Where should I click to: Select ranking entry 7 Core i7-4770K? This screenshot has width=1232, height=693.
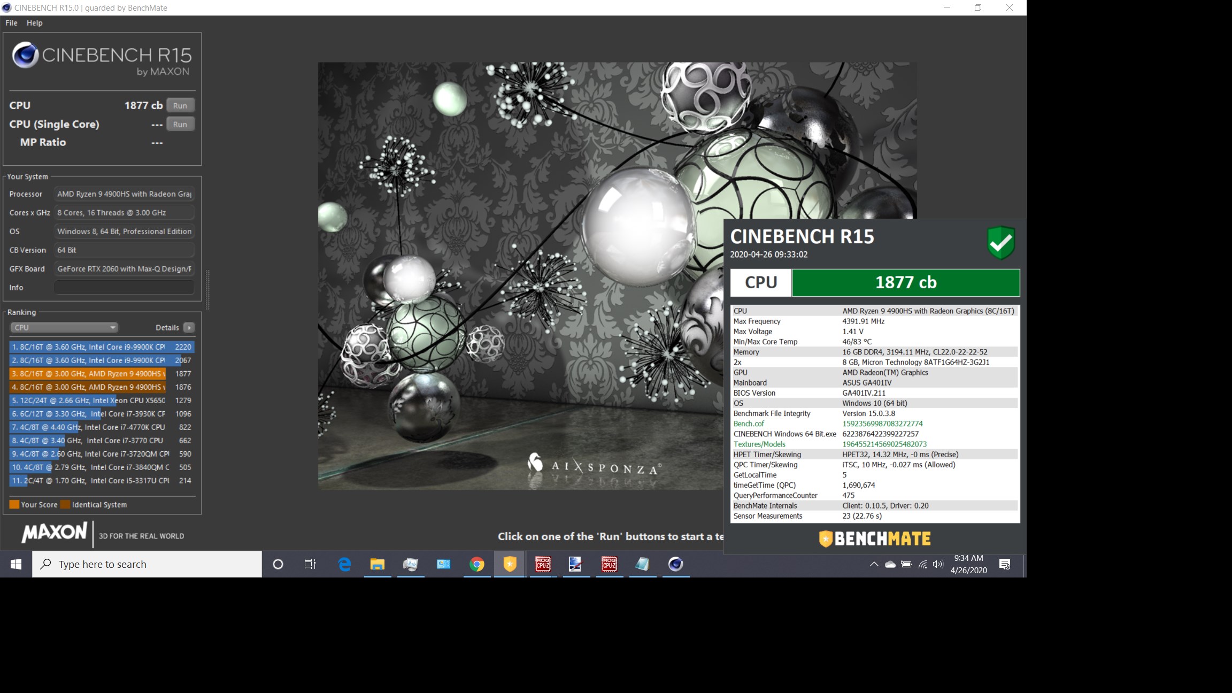pos(102,427)
